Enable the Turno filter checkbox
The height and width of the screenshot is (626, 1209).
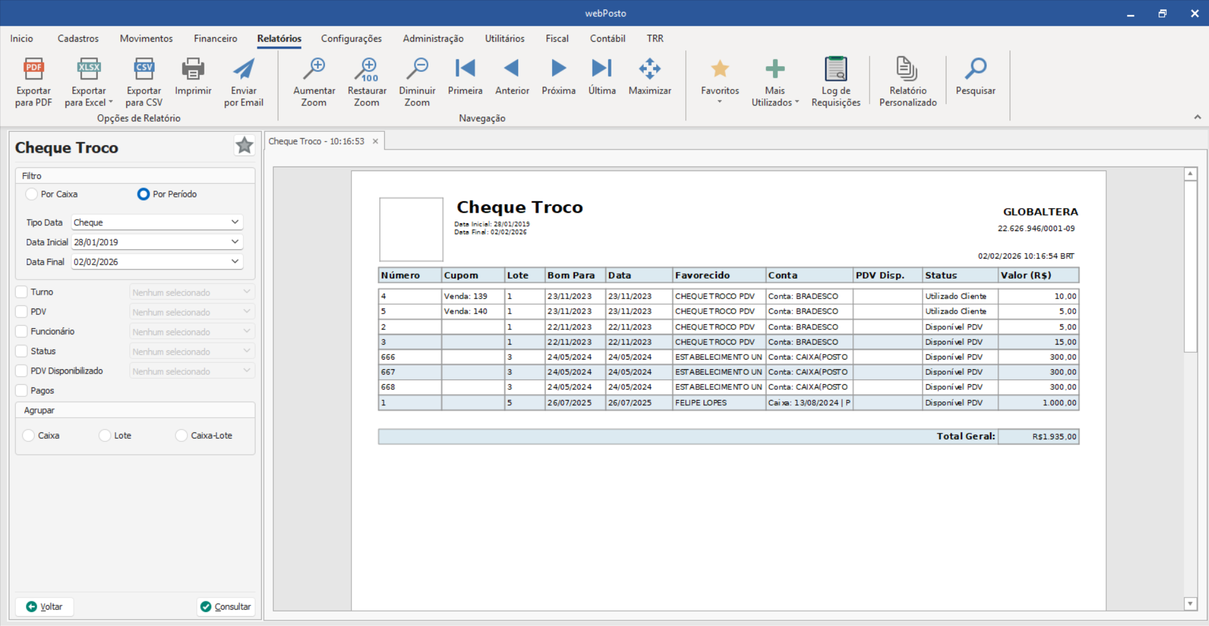(x=21, y=292)
